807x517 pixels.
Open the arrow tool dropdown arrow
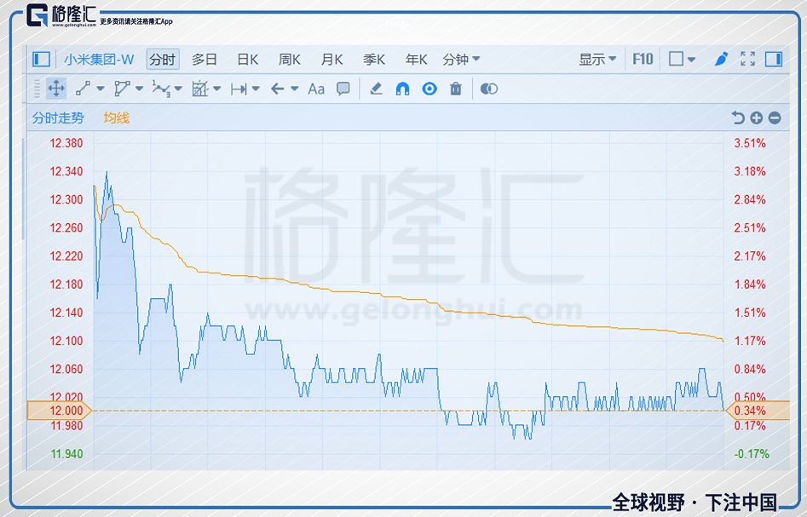point(294,89)
